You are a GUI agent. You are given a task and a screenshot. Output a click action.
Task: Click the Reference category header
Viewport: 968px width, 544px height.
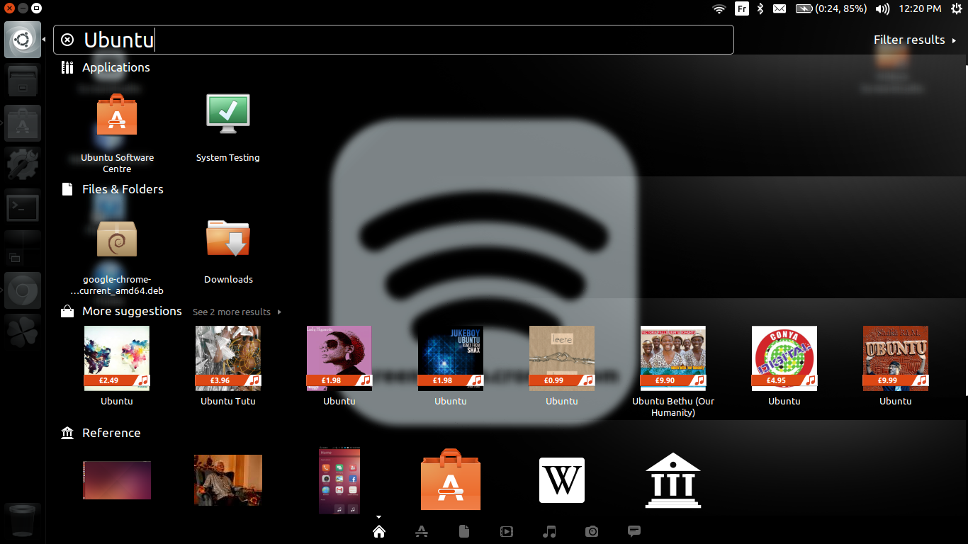tap(101, 433)
